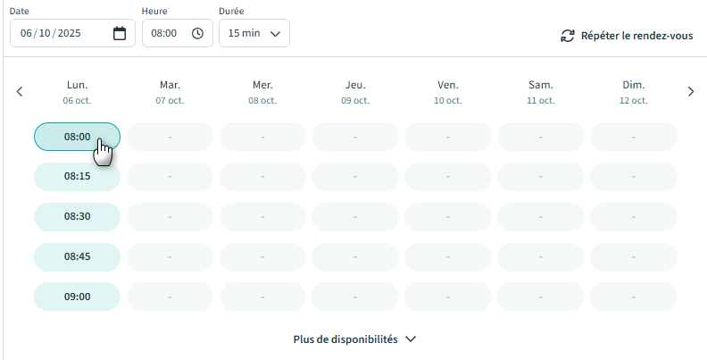Select the 08:00 time slot

click(x=77, y=137)
